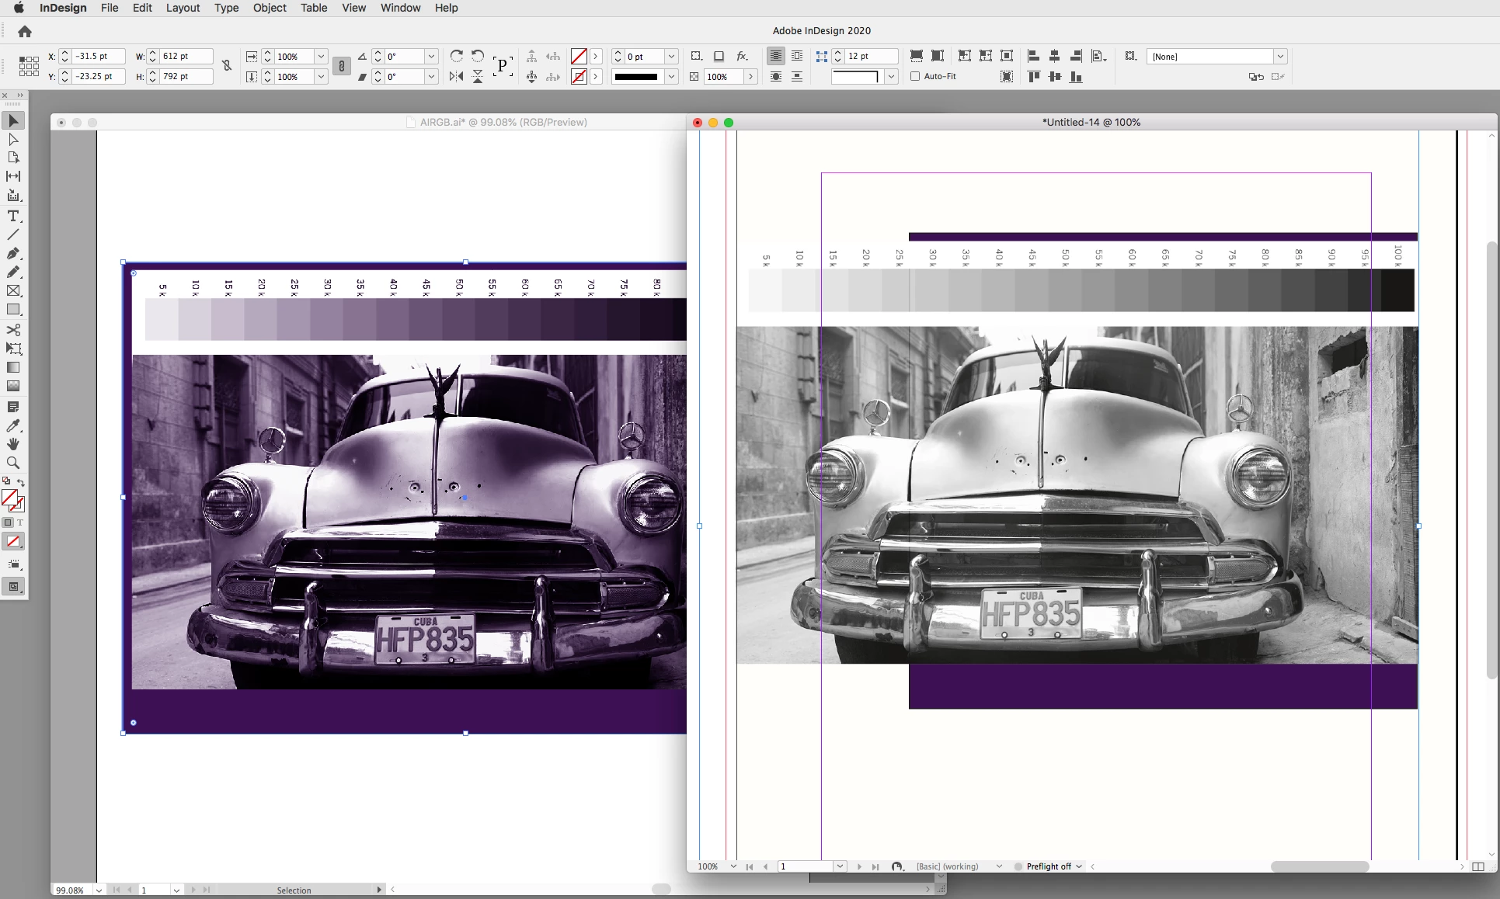The image size is (1500, 899).
Task: Open the object style [None] dropdown
Action: [1280, 57]
